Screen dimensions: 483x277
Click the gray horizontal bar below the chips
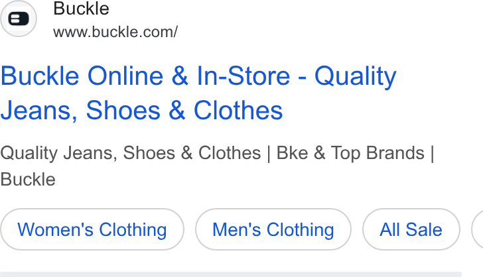tap(231, 274)
